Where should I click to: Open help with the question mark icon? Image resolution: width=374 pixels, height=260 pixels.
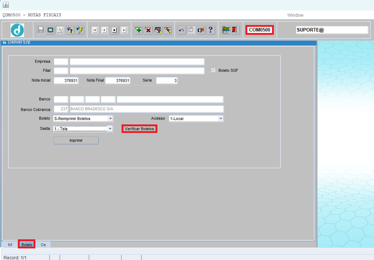click(210, 30)
